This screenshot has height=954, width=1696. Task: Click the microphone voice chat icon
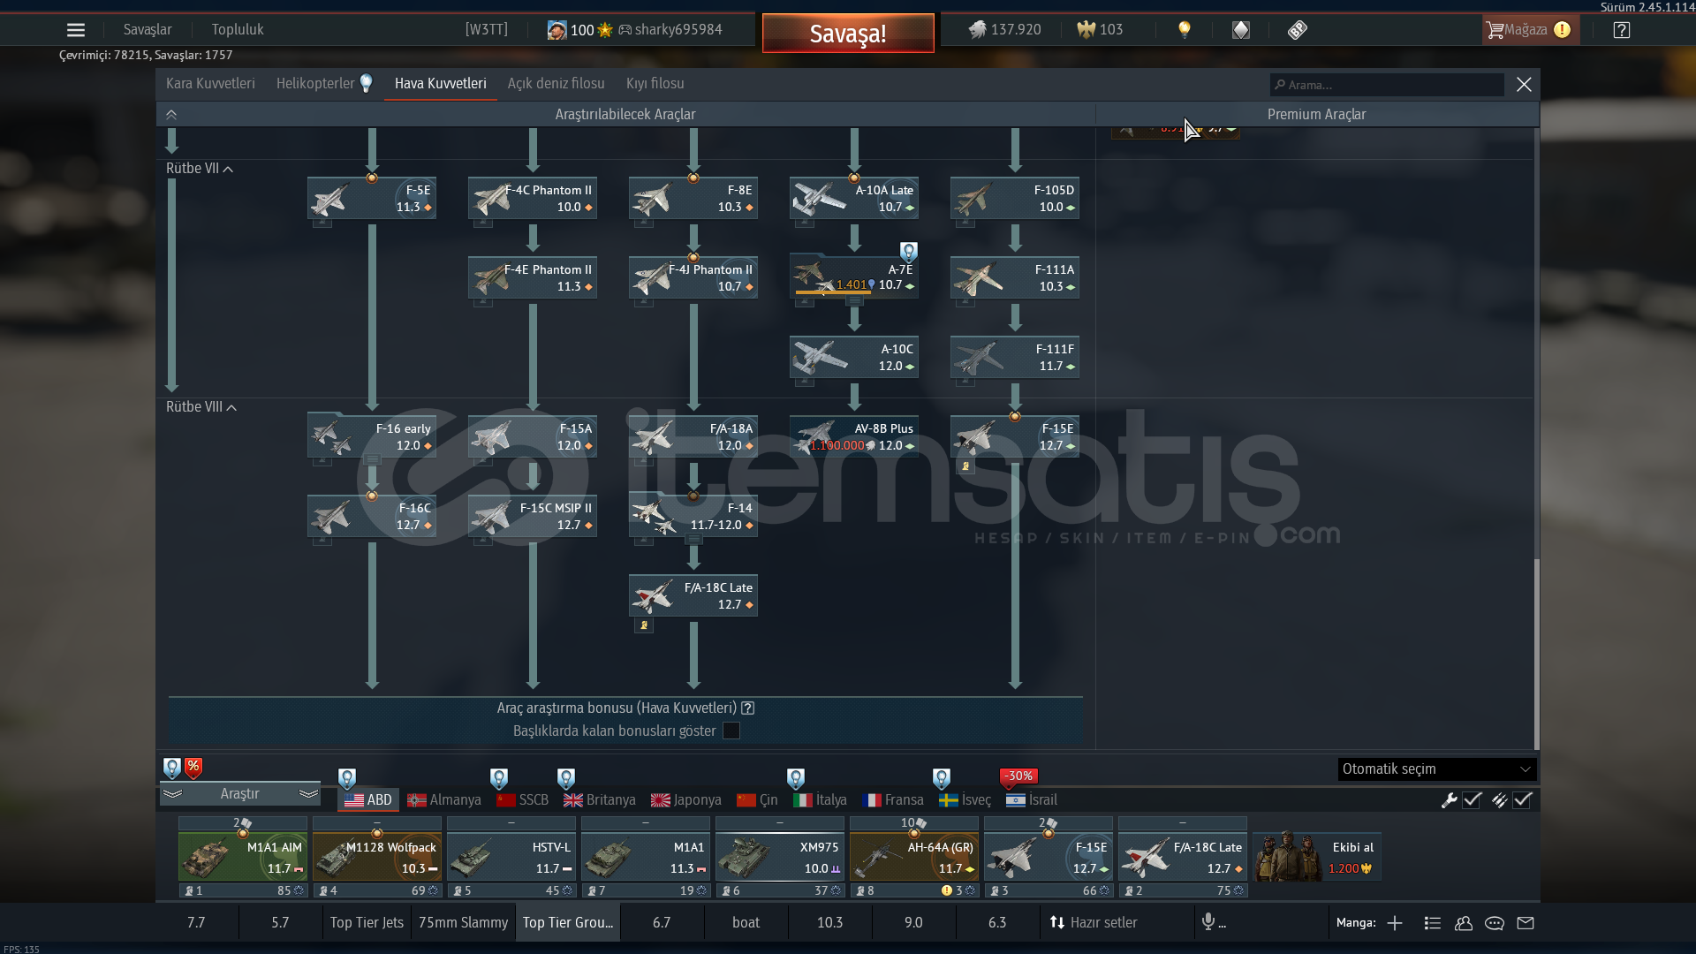coord(1208,922)
